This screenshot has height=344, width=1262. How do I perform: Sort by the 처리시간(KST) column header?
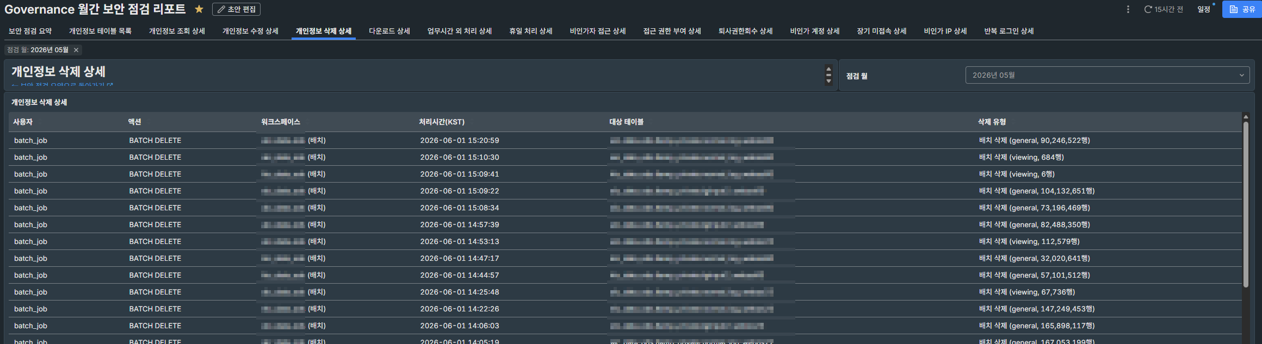pos(442,122)
